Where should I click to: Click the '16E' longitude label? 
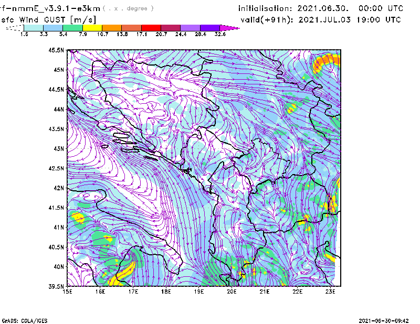tap(100, 291)
